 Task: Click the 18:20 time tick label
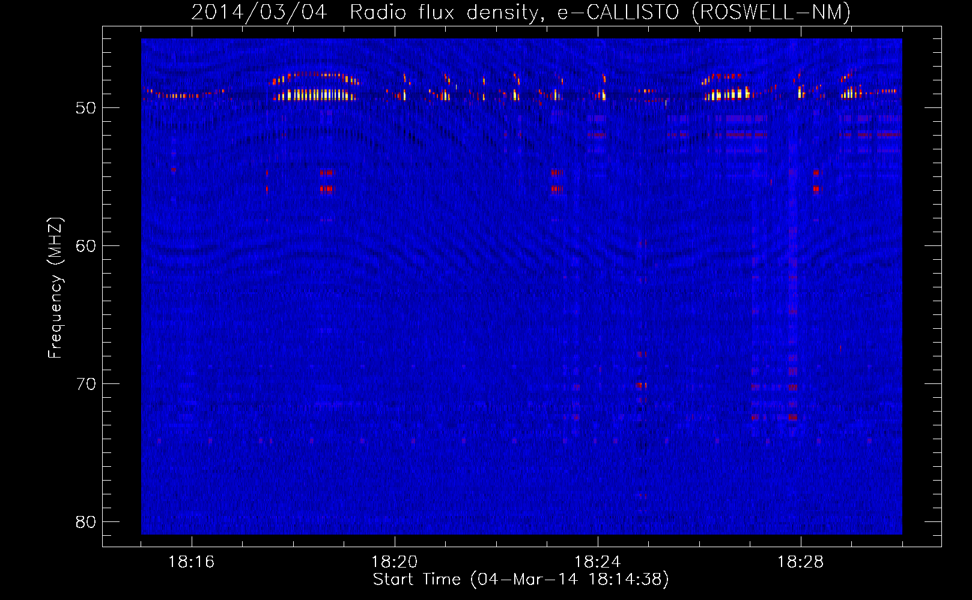click(395, 562)
